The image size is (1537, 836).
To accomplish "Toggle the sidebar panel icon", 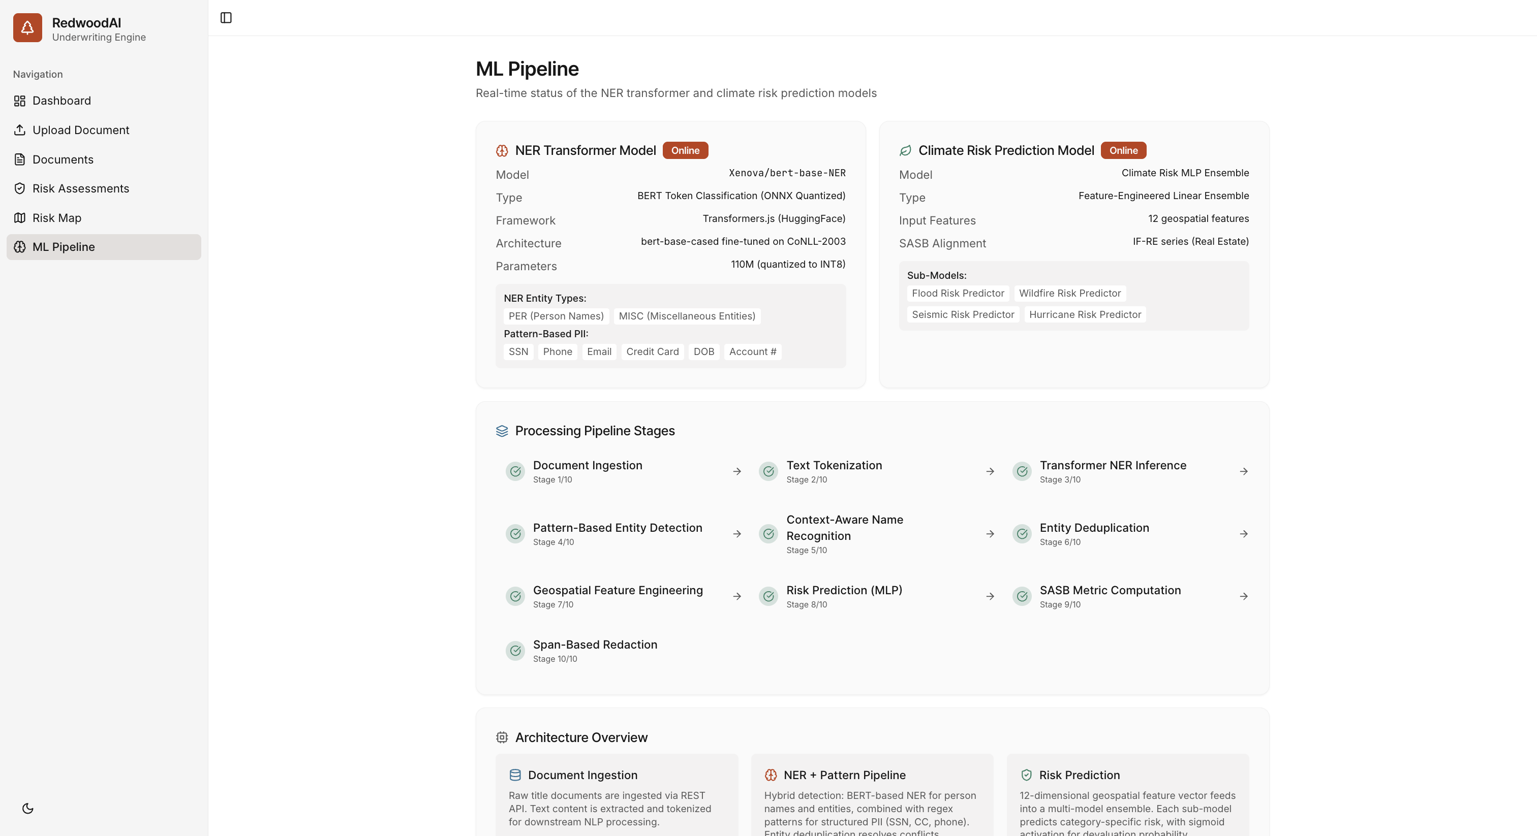I will (226, 18).
